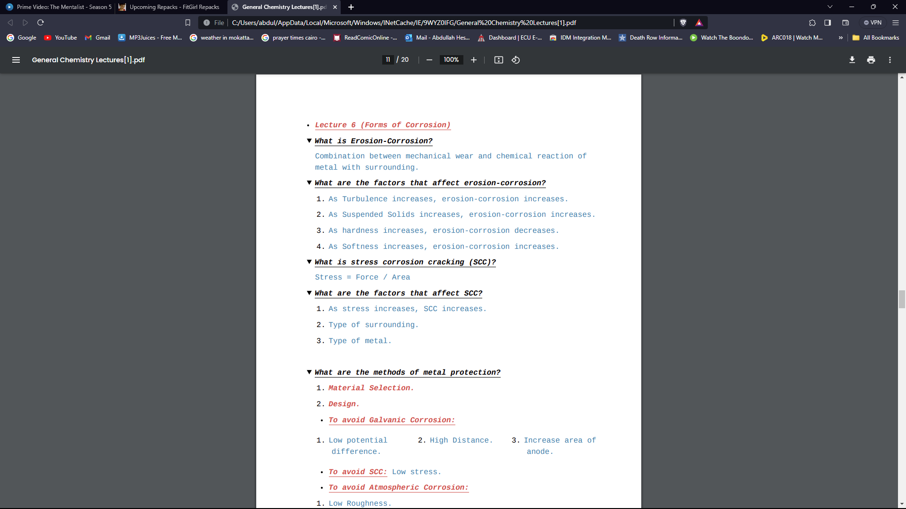The height and width of the screenshot is (509, 906).
Task: Bookmark the current PDF page
Action: (x=188, y=22)
